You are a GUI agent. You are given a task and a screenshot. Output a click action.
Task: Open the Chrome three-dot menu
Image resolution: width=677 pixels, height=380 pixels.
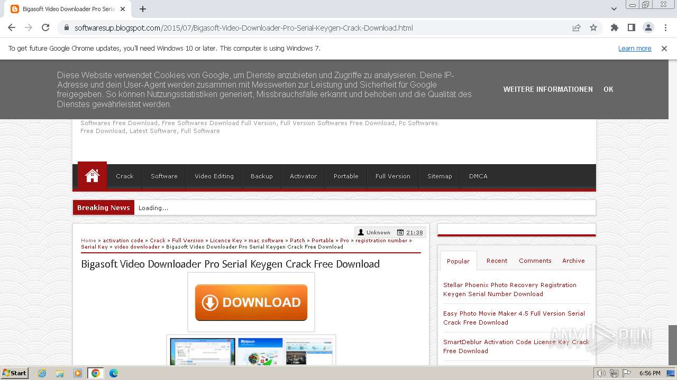pos(665,27)
